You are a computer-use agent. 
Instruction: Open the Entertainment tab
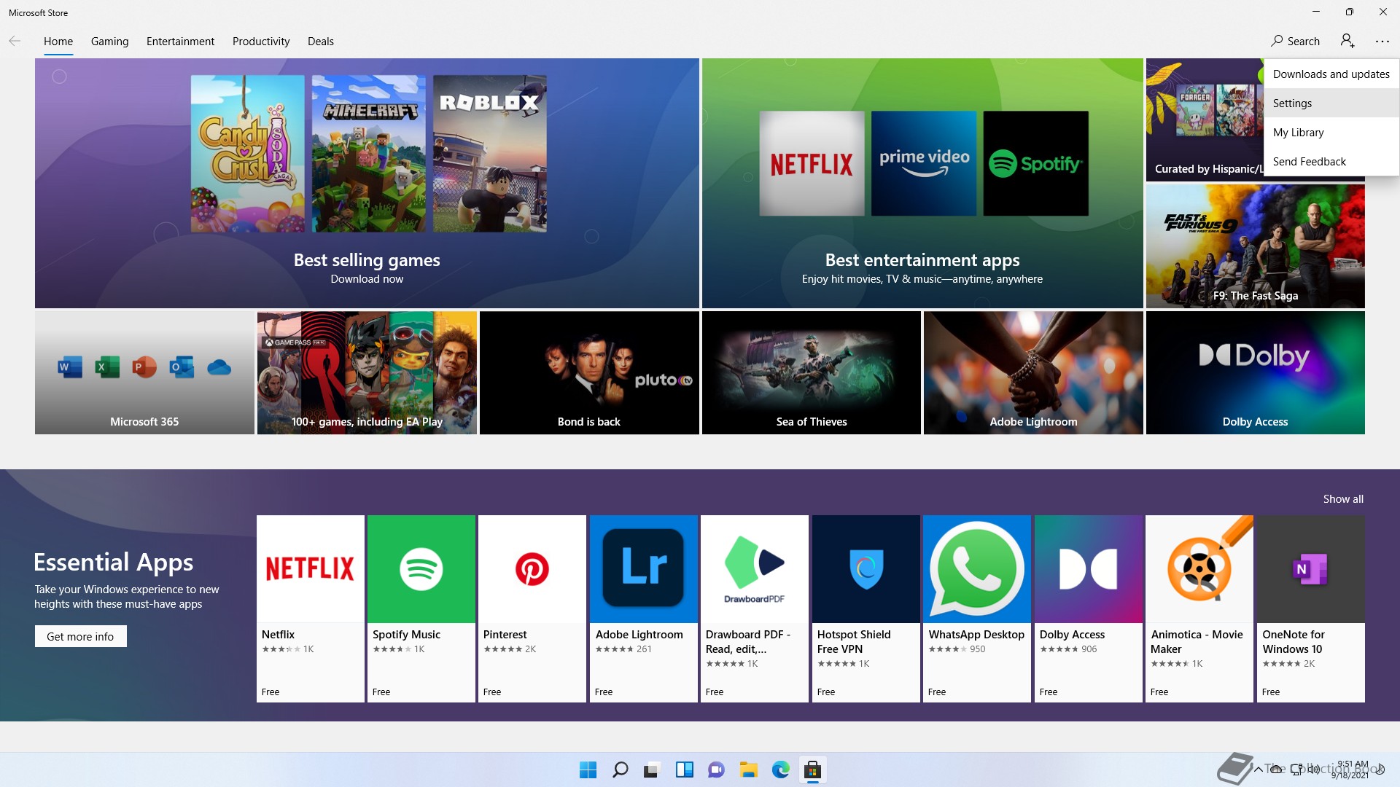click(x=180, y=42)
